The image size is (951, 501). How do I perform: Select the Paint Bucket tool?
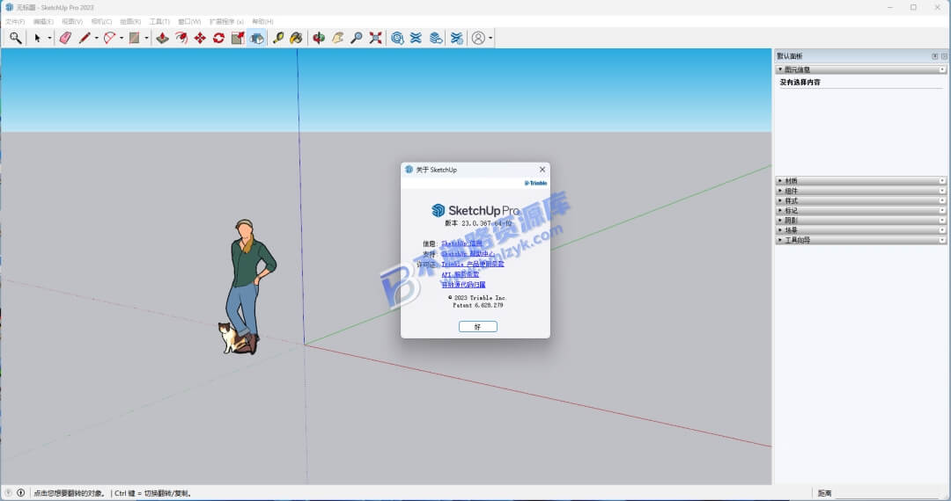click(296, 38)
